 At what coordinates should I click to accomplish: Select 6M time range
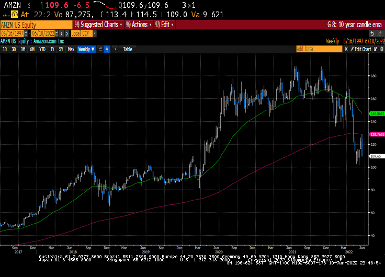pos(32,49)
